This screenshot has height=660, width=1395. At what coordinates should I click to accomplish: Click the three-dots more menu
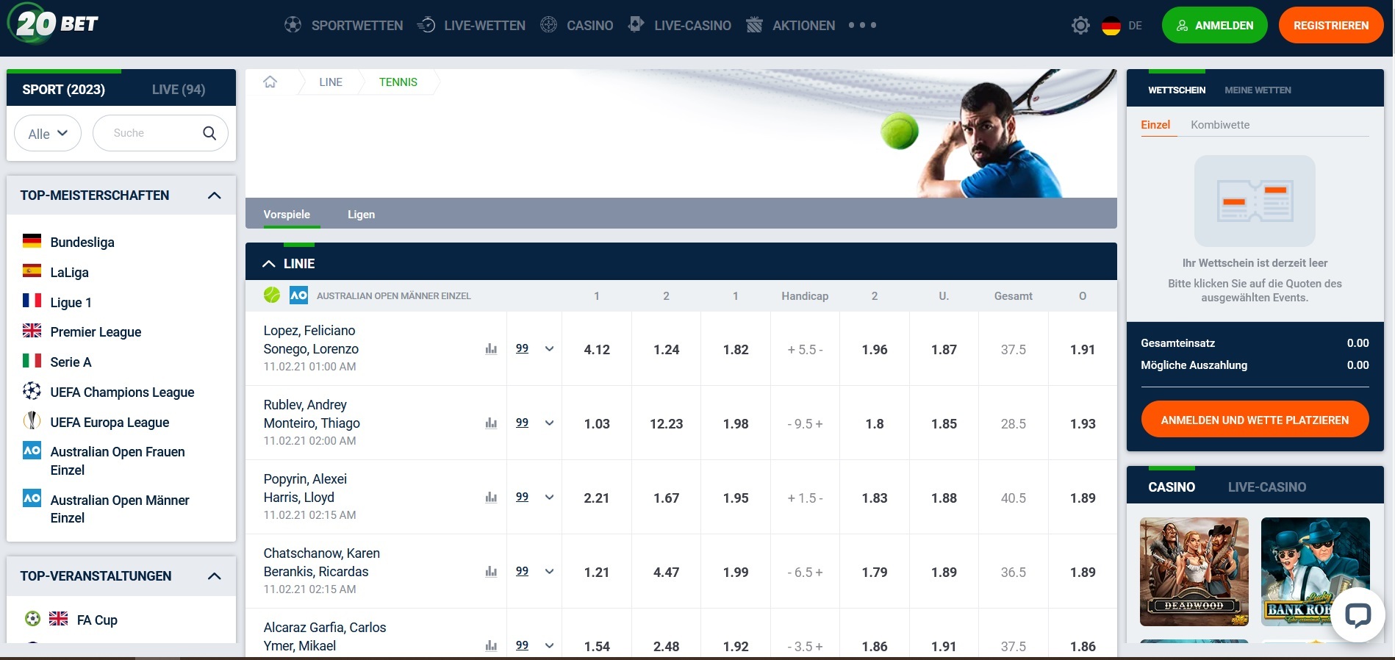862,26
